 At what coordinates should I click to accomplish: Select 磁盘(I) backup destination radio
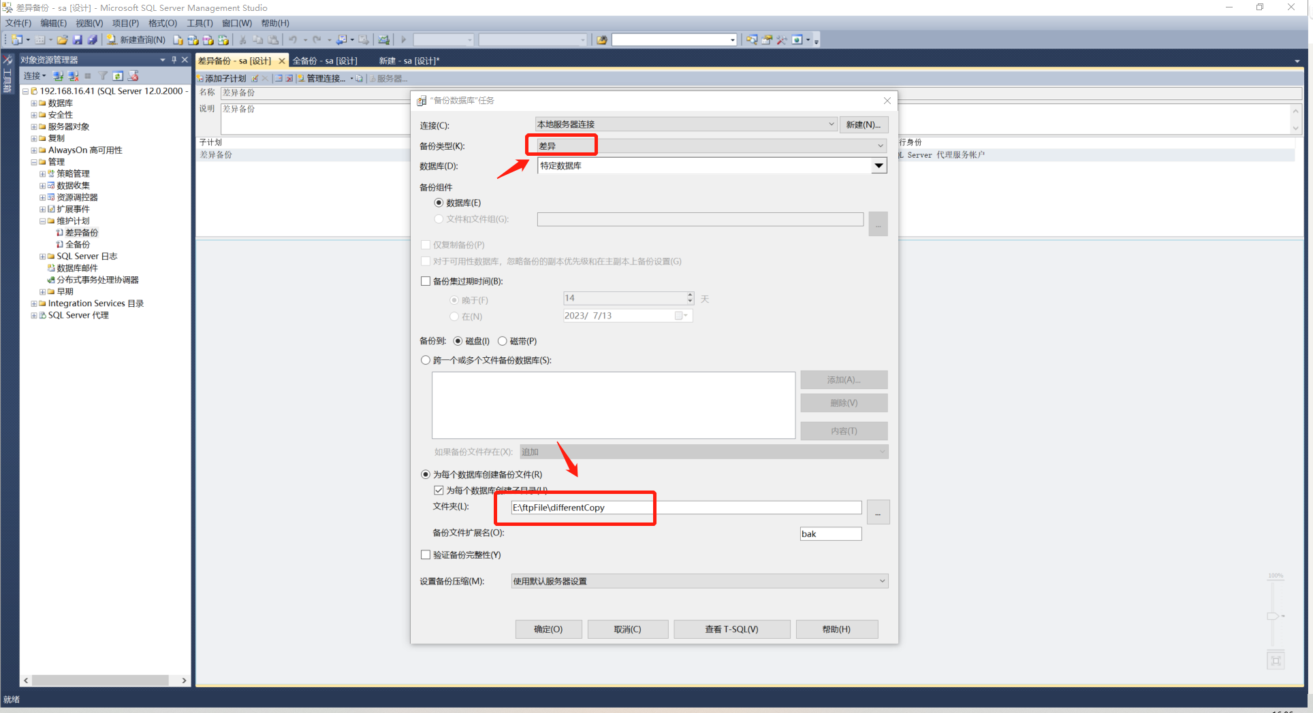coord(458,341)
